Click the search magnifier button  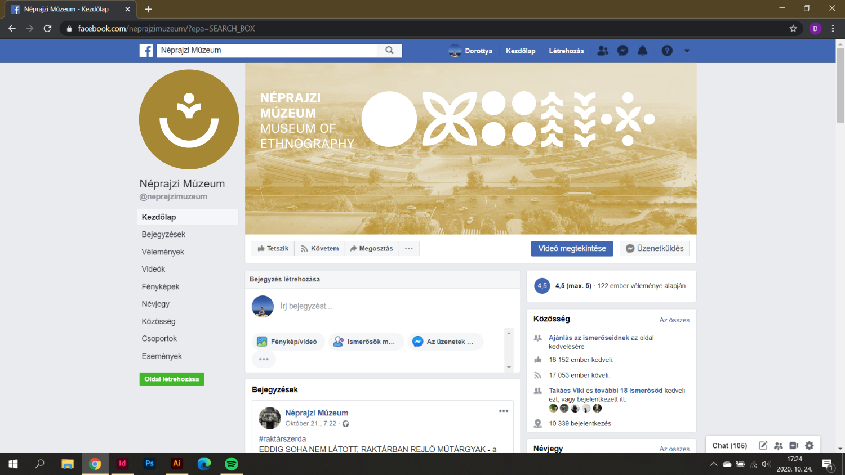point(389,51)
